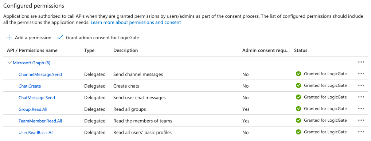
Task: Select the Read all users' basic profiles description
Action: pyautogui.click(x=142, y=133)
